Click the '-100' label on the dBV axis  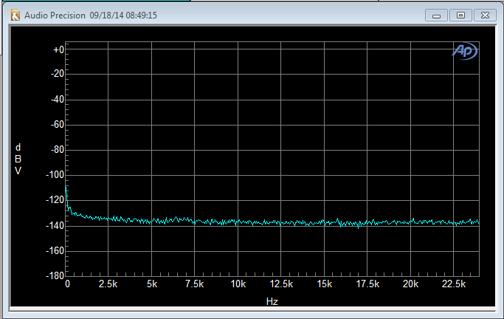click(55, 174)
